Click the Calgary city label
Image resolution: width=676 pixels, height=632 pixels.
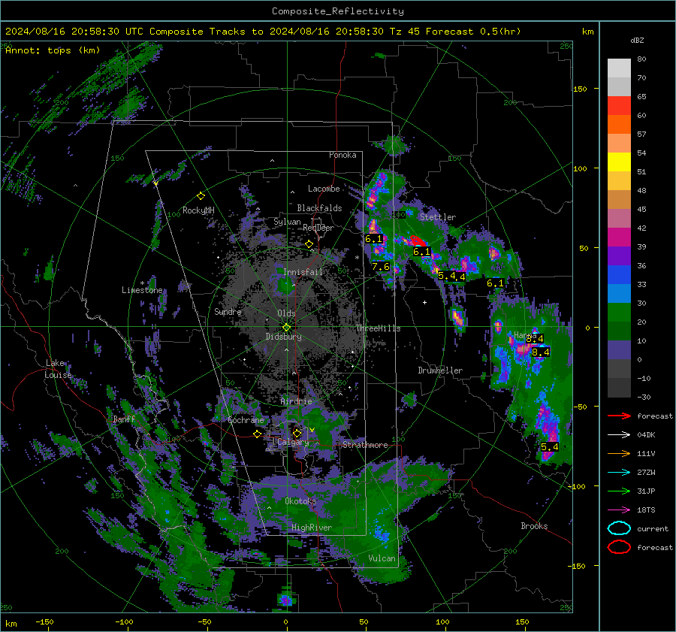tap(293, 442)
